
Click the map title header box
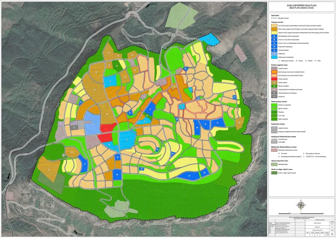pos(301,6)
